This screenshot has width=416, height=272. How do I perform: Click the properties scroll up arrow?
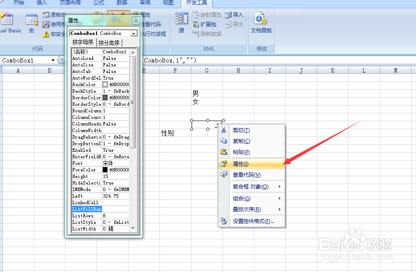[x=133, y=52]
